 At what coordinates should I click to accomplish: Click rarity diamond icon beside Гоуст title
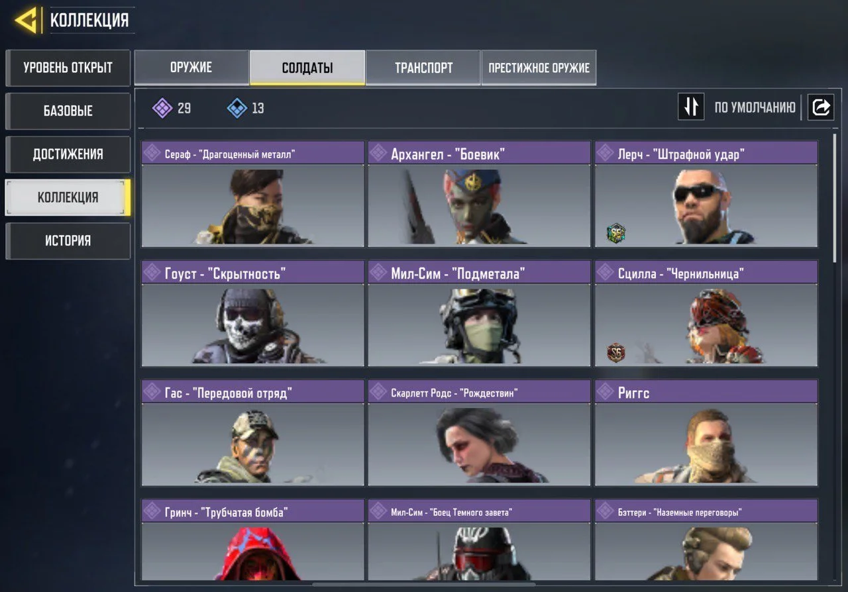(153, 272)
